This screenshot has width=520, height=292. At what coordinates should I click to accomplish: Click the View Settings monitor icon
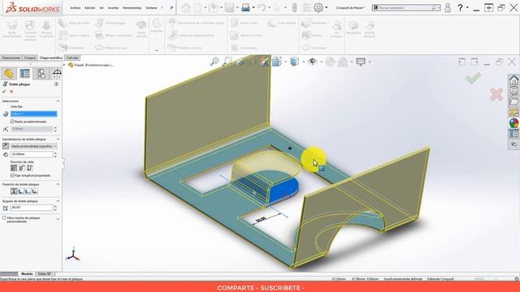pos(361,62)
